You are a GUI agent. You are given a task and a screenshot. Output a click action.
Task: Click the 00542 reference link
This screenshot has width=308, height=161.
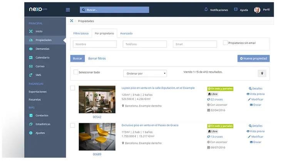tap(97, 117)
